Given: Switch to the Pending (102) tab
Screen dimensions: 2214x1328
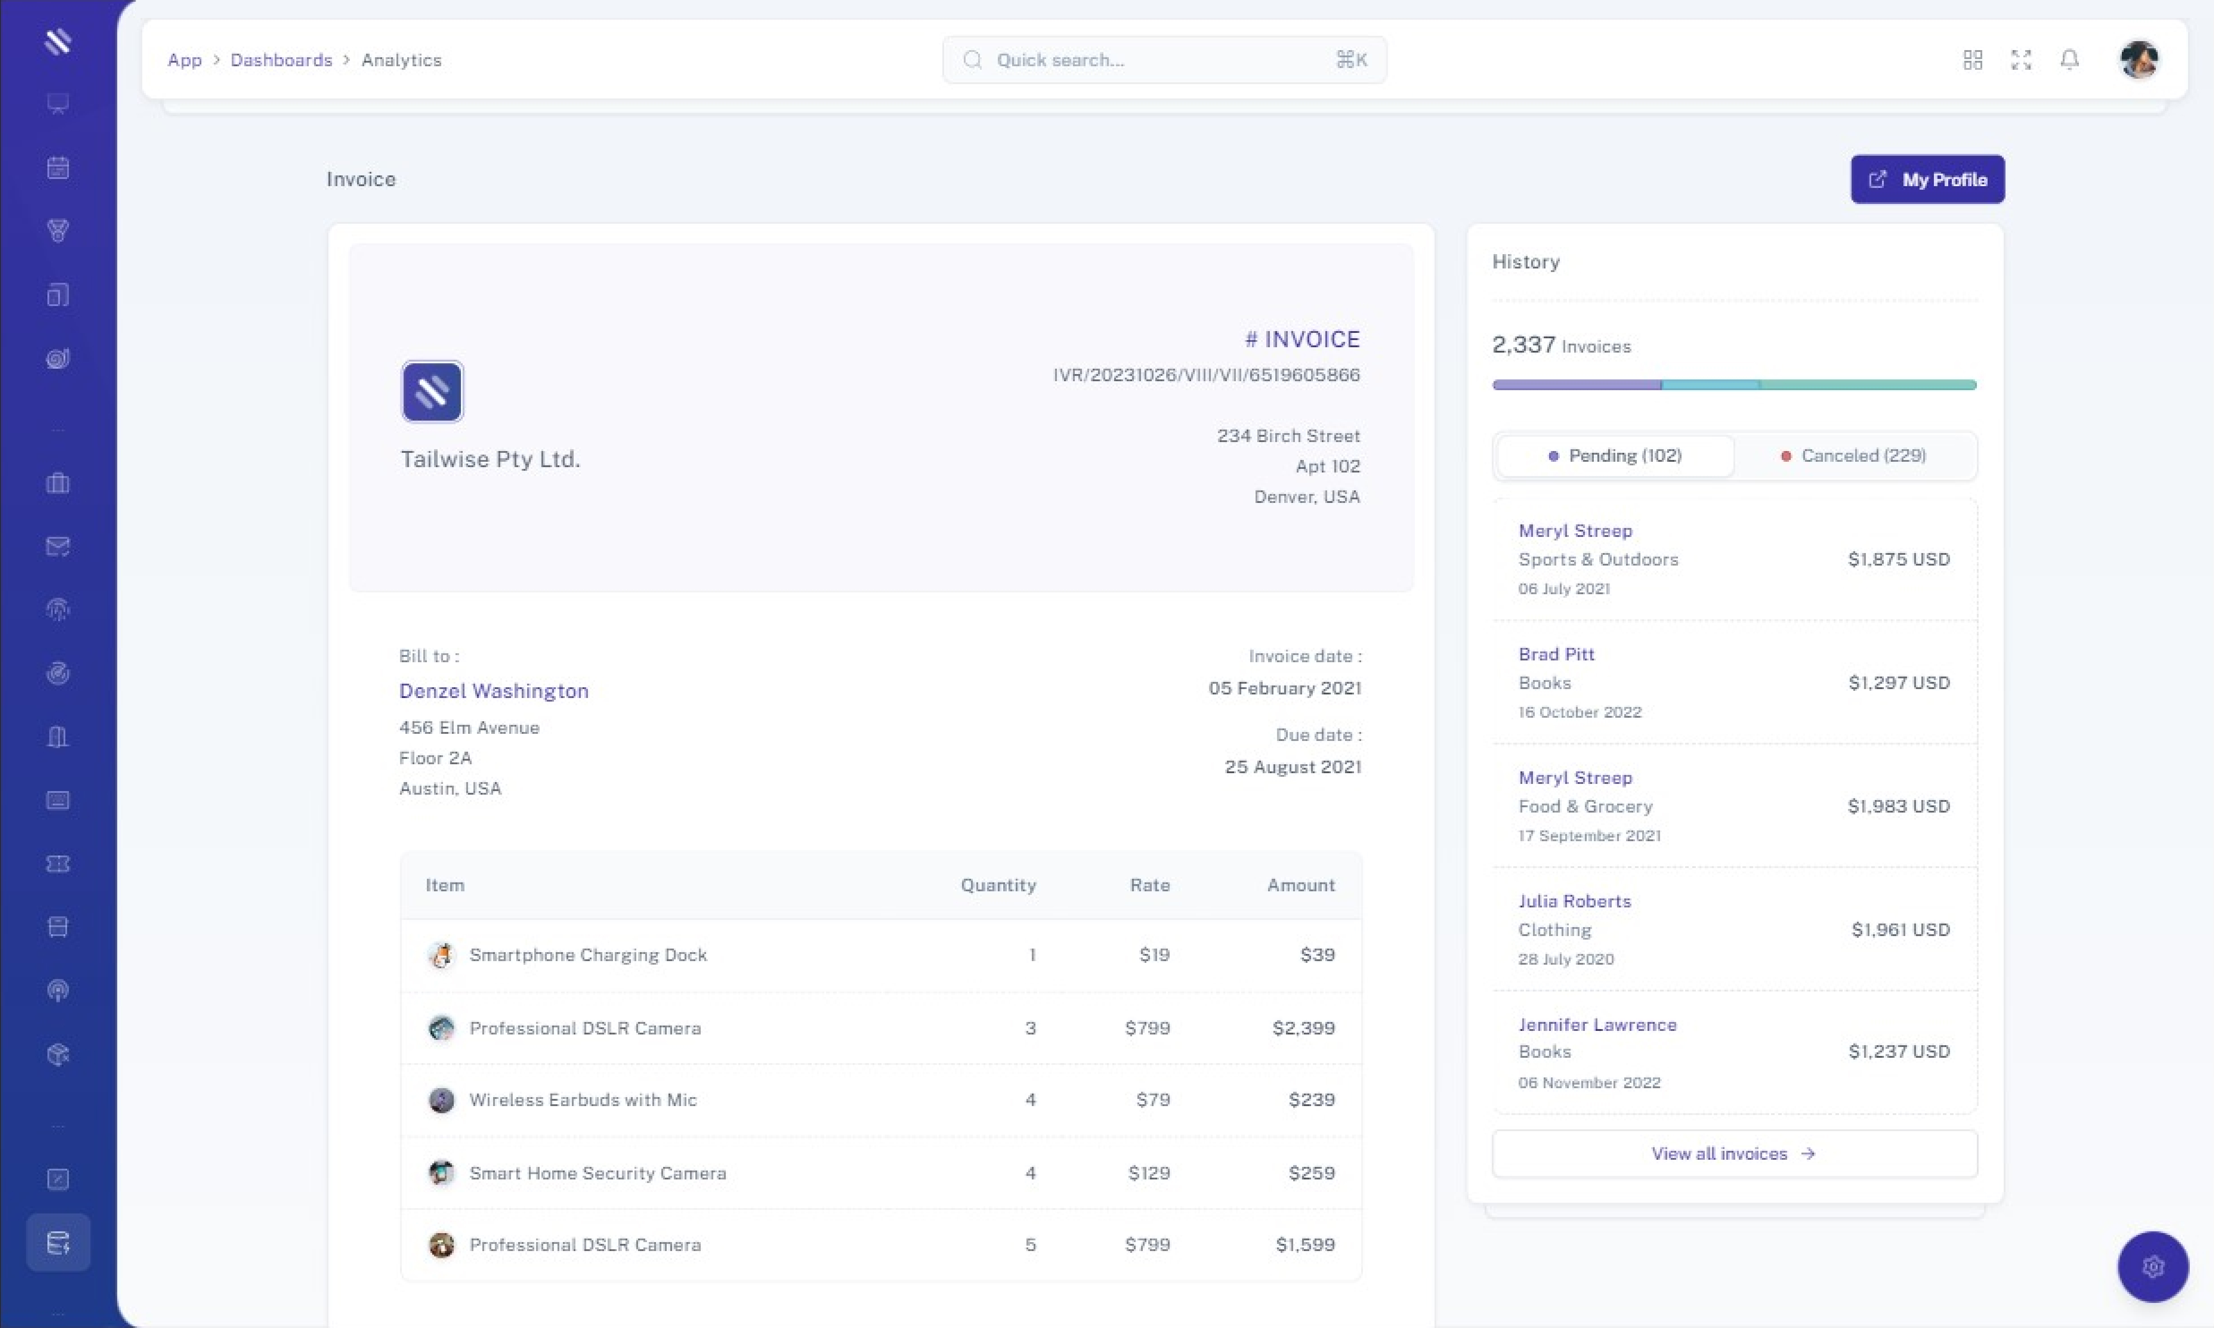Looking at the screenshot, I should [1615, 455].
